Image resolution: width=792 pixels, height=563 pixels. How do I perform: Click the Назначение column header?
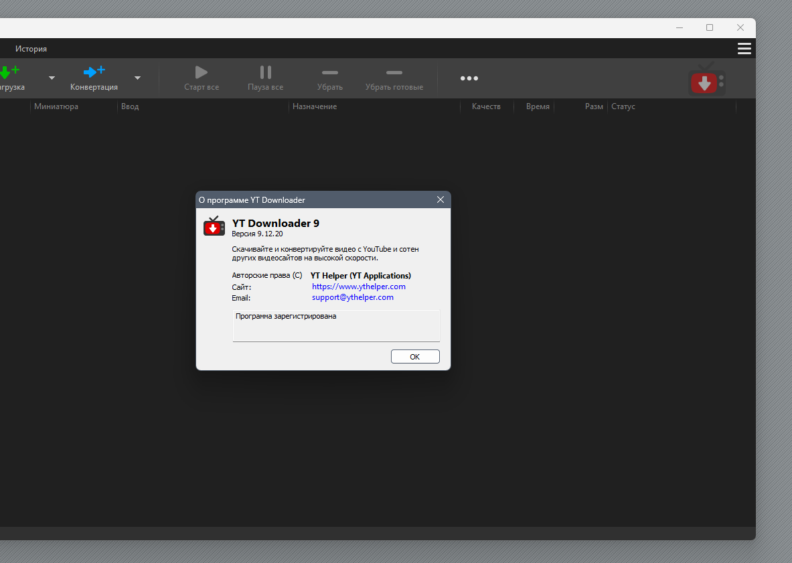pyautogui.click(x=315, y=106)
